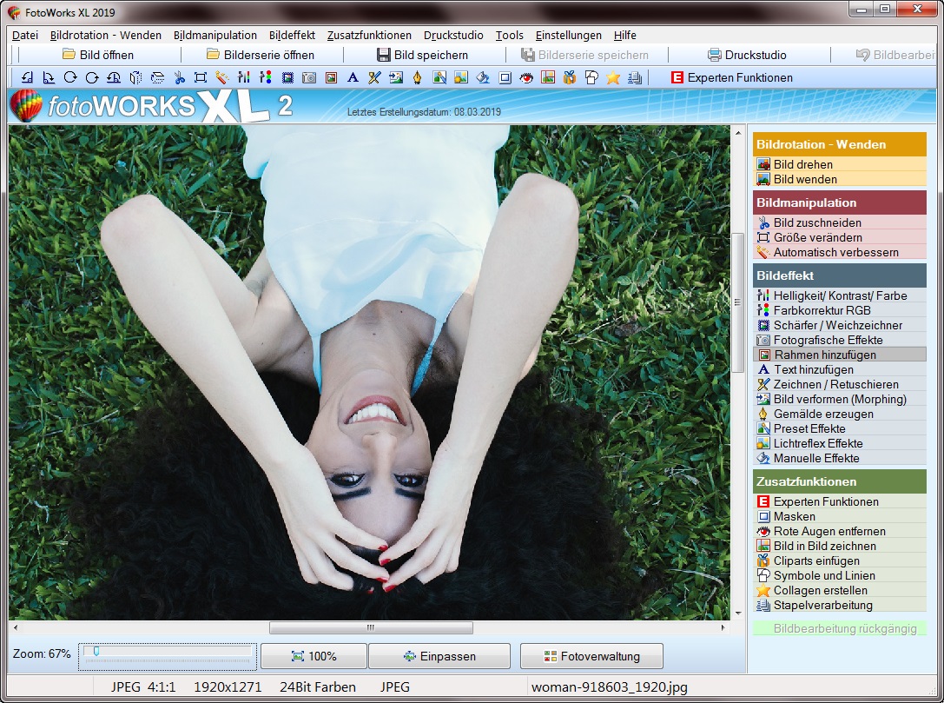The width and height of the screenshot is (944, 703).
Task: Open the Datei menu
Action: (x=25, y=36)
